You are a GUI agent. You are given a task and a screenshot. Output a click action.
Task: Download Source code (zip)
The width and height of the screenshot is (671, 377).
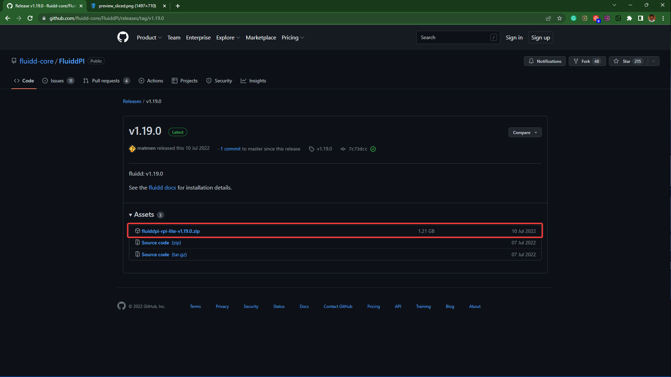click(x=161, y=243)
